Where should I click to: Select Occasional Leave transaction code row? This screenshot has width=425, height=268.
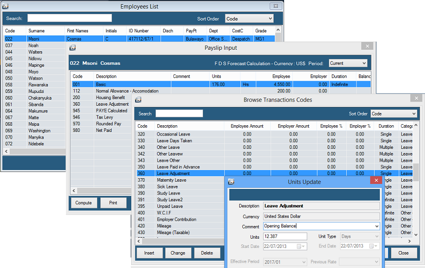(x=274, y=134)
